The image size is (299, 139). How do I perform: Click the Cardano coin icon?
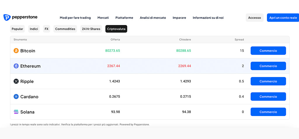point(16,97)
